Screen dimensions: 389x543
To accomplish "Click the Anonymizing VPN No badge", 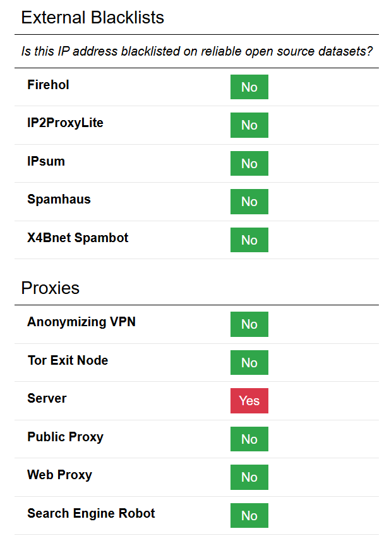I will coord(249,324).
